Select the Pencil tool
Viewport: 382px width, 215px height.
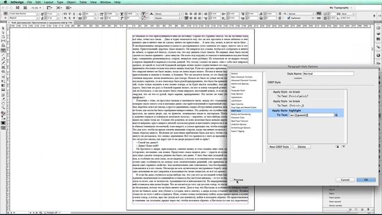(x=3, y=63)
